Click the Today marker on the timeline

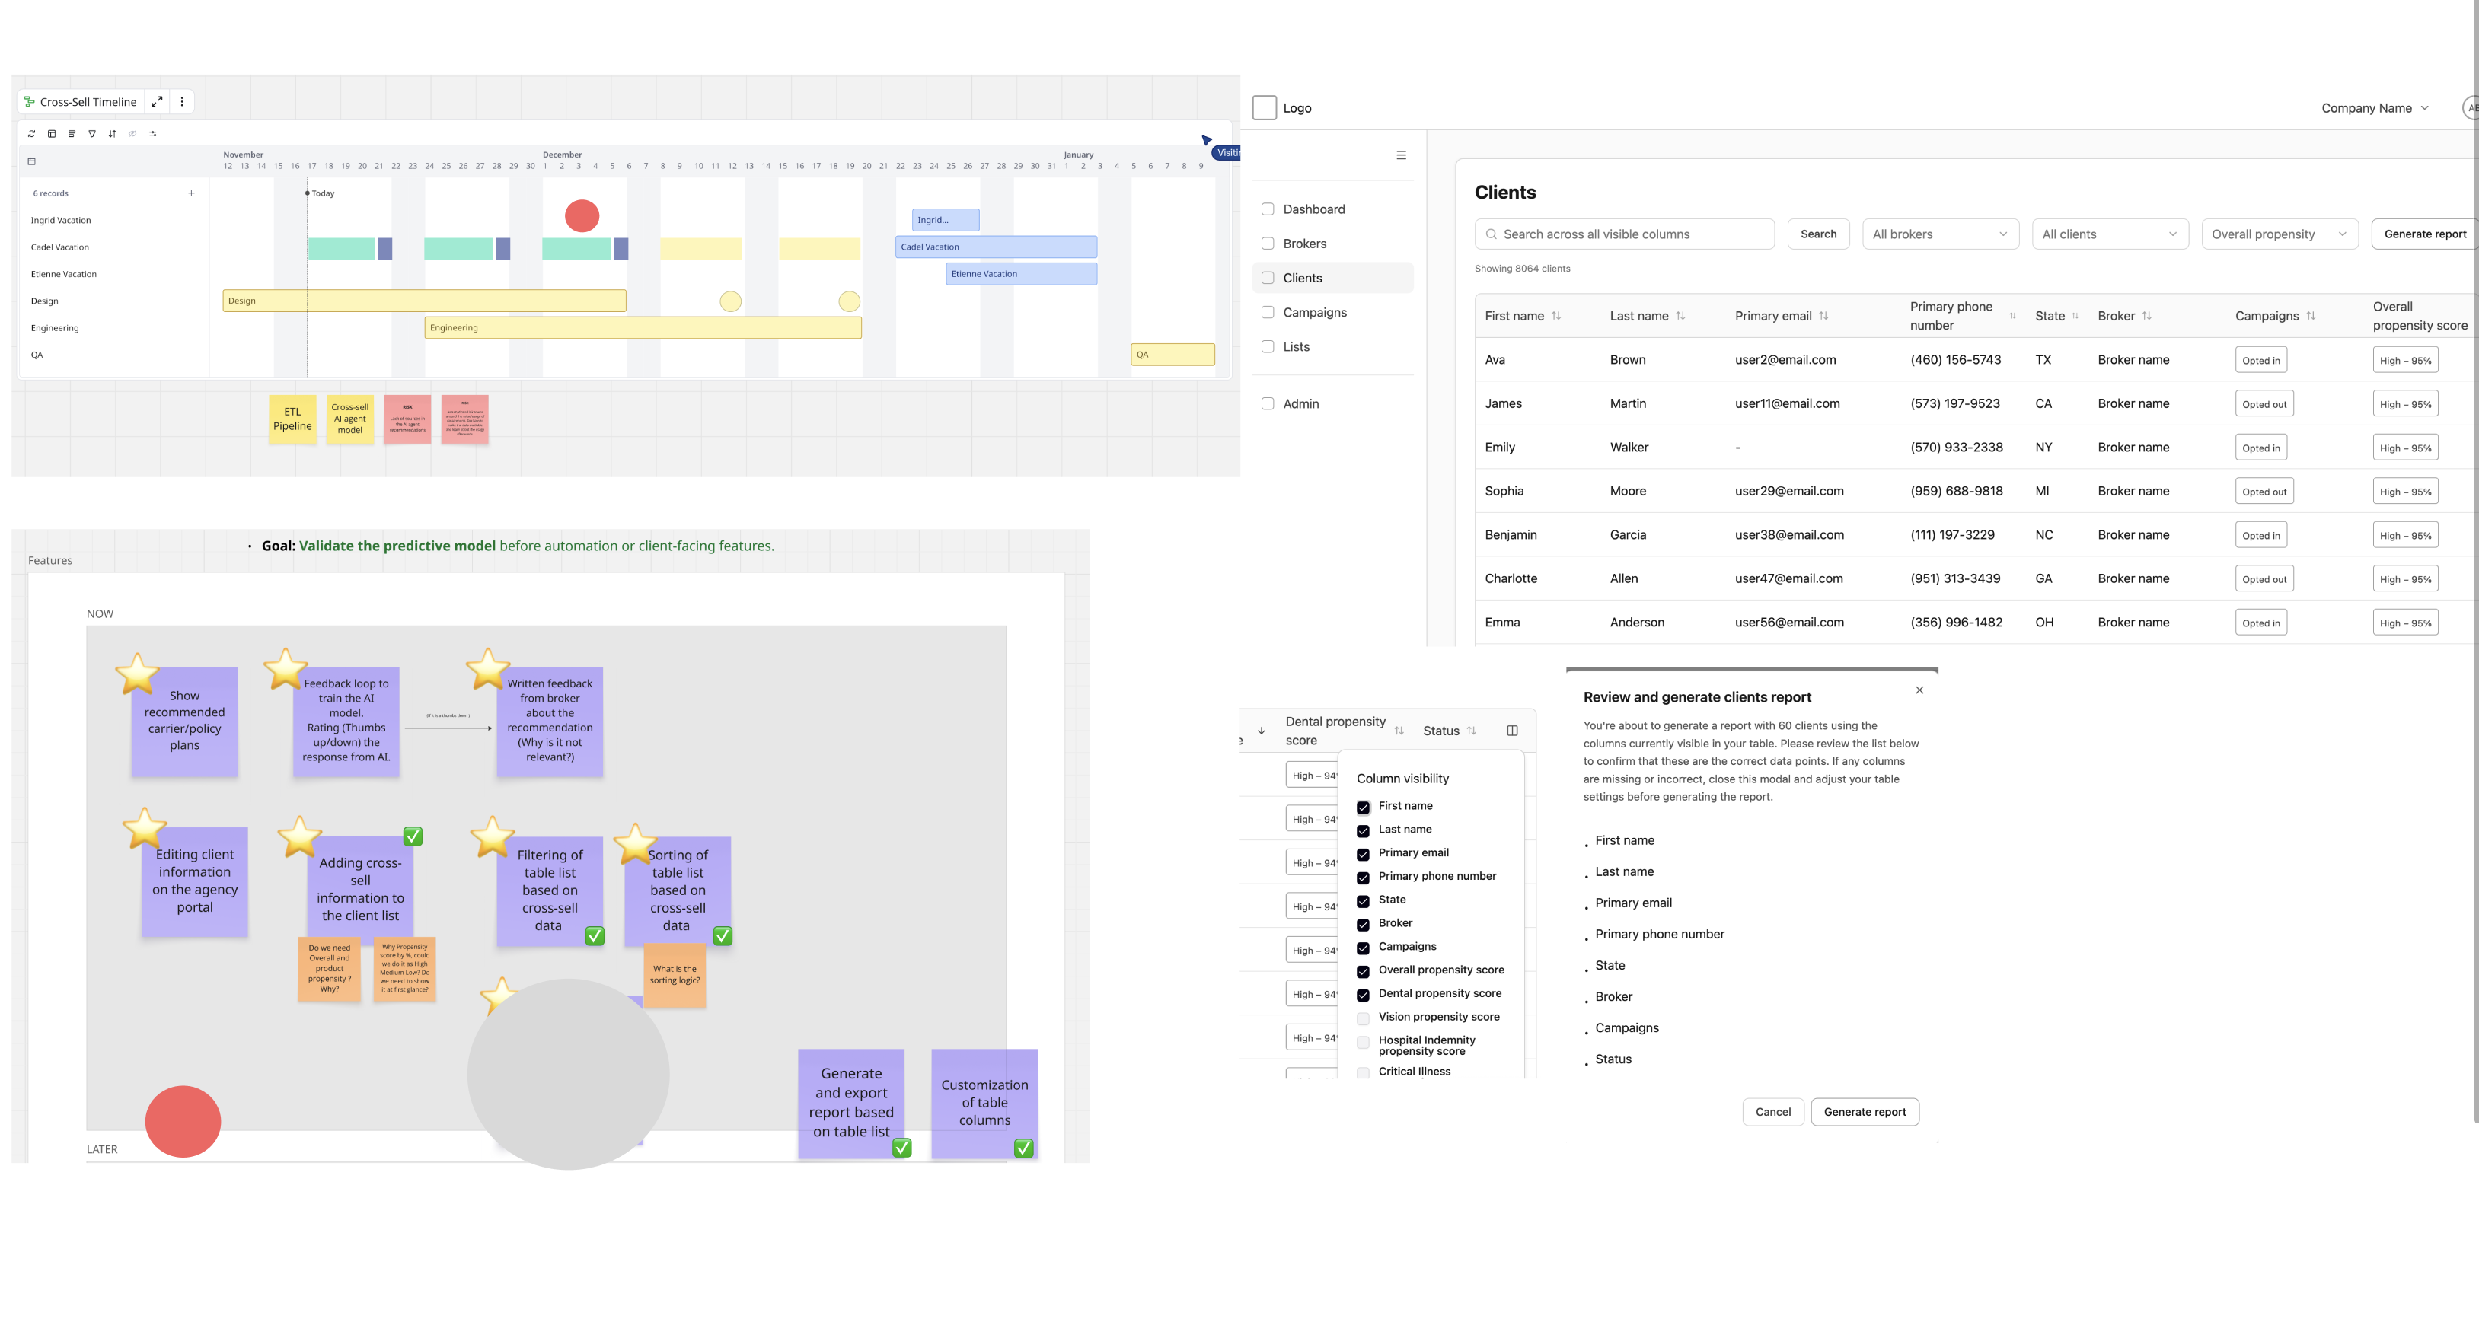tap(321, 193)
